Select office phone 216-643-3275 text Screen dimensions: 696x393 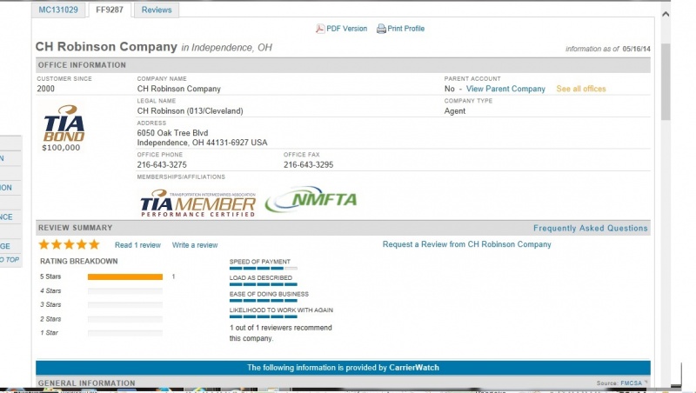(162, 164)
